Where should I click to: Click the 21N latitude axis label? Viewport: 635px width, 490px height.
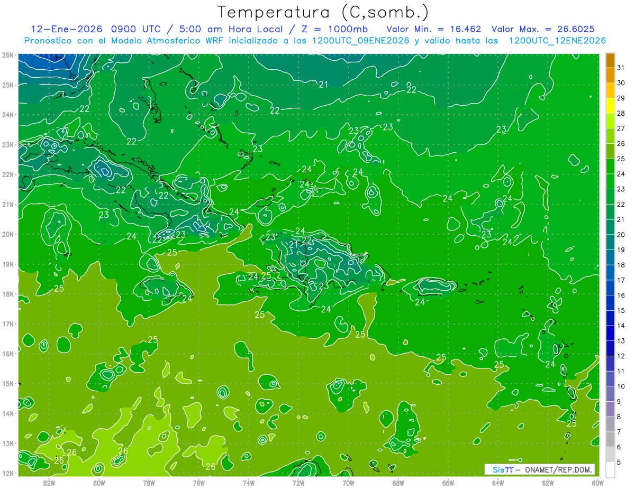coord(7,204)
